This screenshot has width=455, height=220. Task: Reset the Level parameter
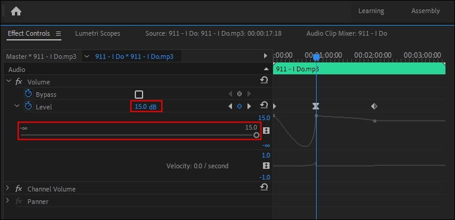(264, 105)
